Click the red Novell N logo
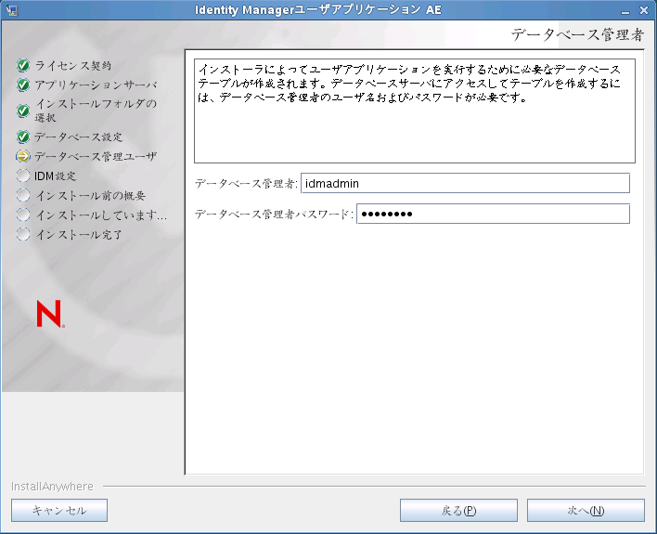Viewport: 657px width, 534px height. click(50, 314)
